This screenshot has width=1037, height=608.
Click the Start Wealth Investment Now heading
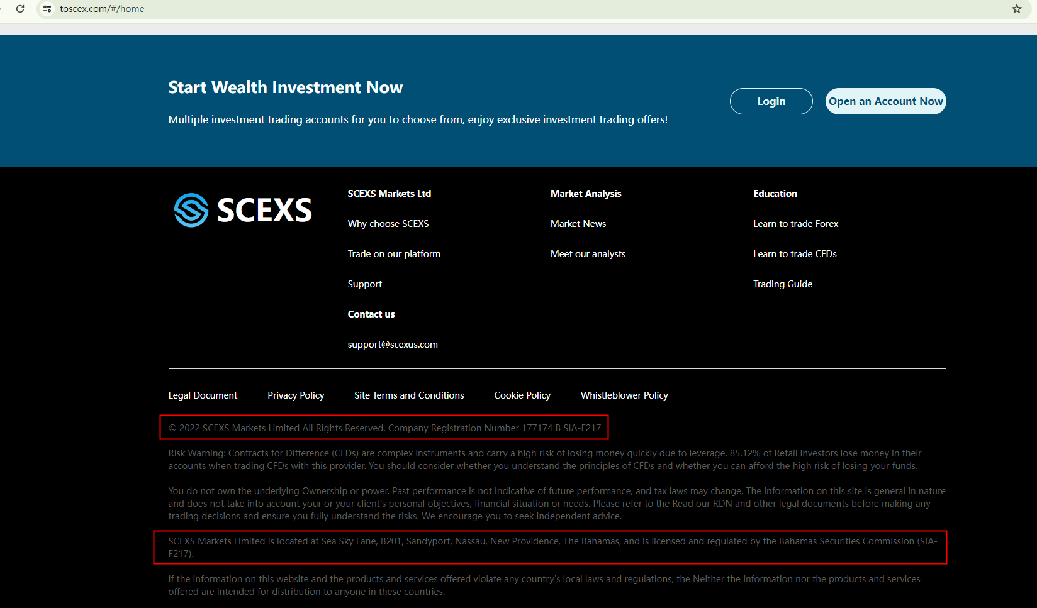click(286, 87)
